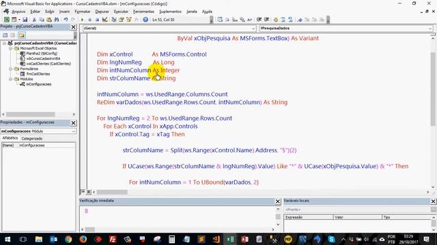Image resolution: width=437 pixels, height=245 pixels.
Task: Collapse the prjCursoCadastroVBA project node
Action: tap(5, 44)
